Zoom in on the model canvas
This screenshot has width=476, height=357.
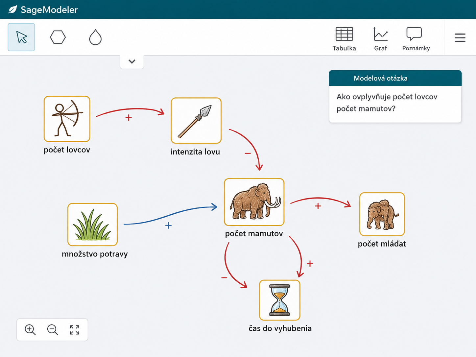coord(30,330)
